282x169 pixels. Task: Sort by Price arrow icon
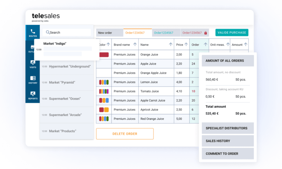pyautogui.click(x=186, y=45)
